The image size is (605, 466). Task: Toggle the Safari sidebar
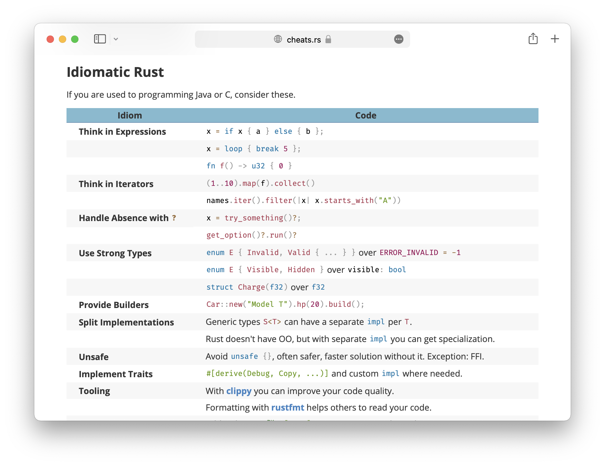pyautogui.click(x=100, y=39)
